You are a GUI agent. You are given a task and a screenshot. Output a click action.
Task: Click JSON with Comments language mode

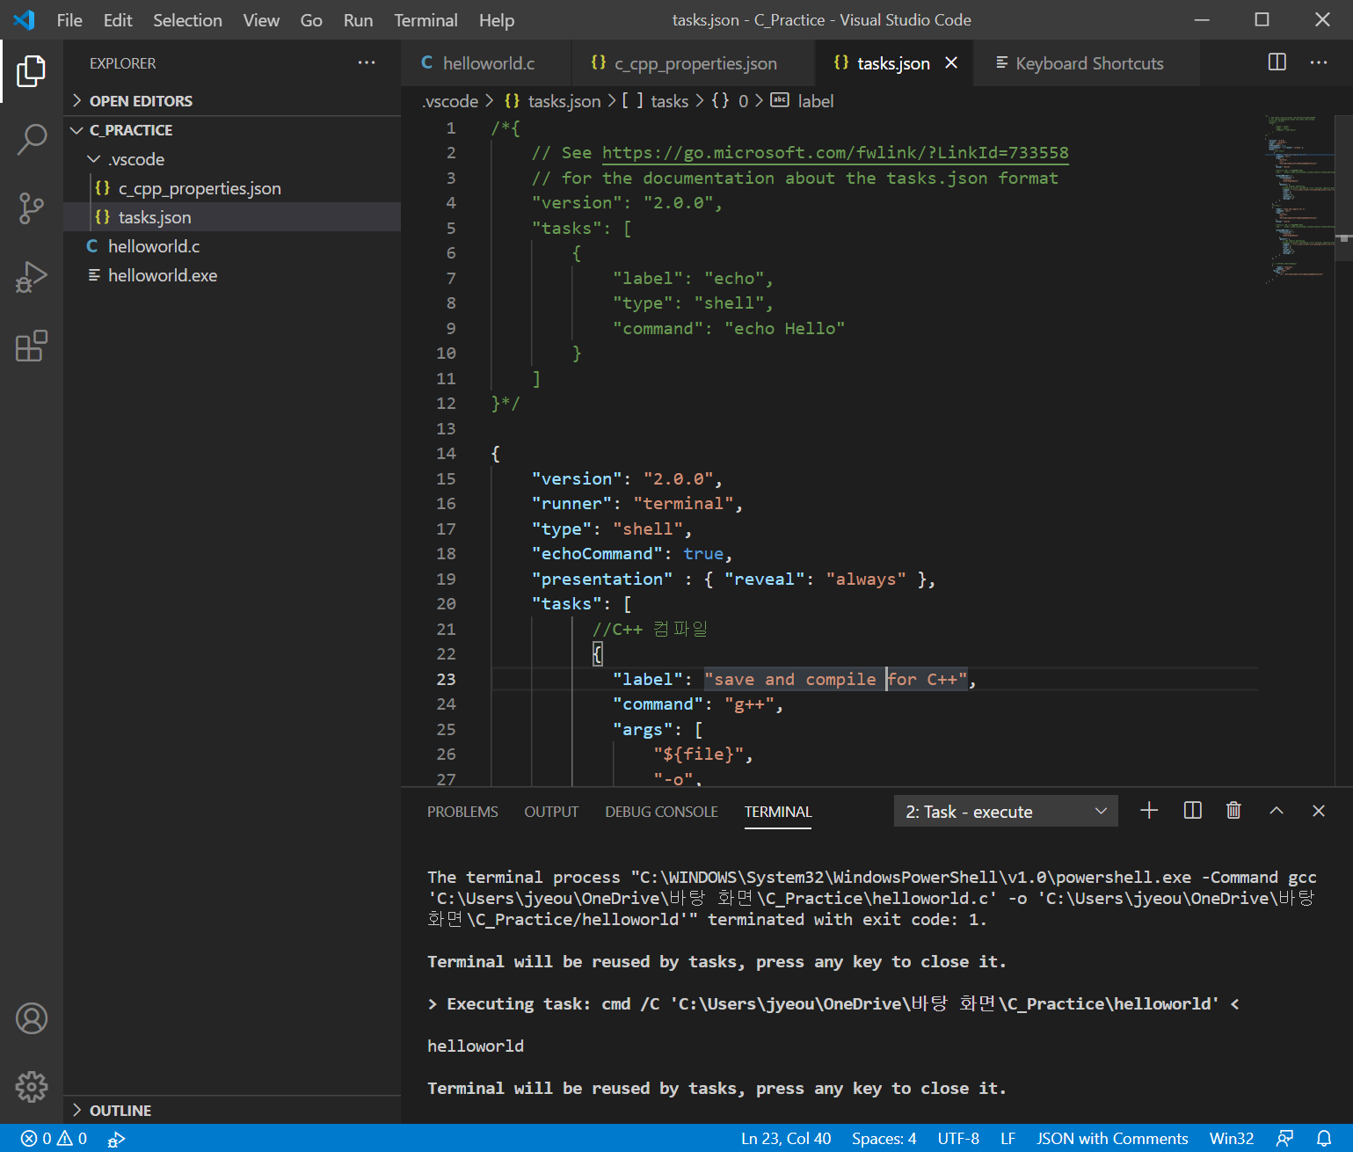coord(1112,1138)
